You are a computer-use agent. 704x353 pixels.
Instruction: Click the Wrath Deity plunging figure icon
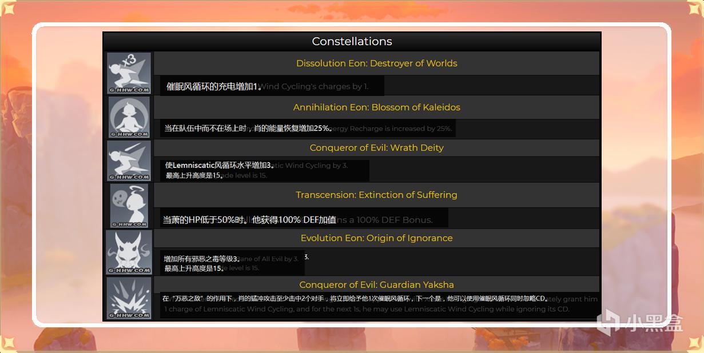coord(129,161)
